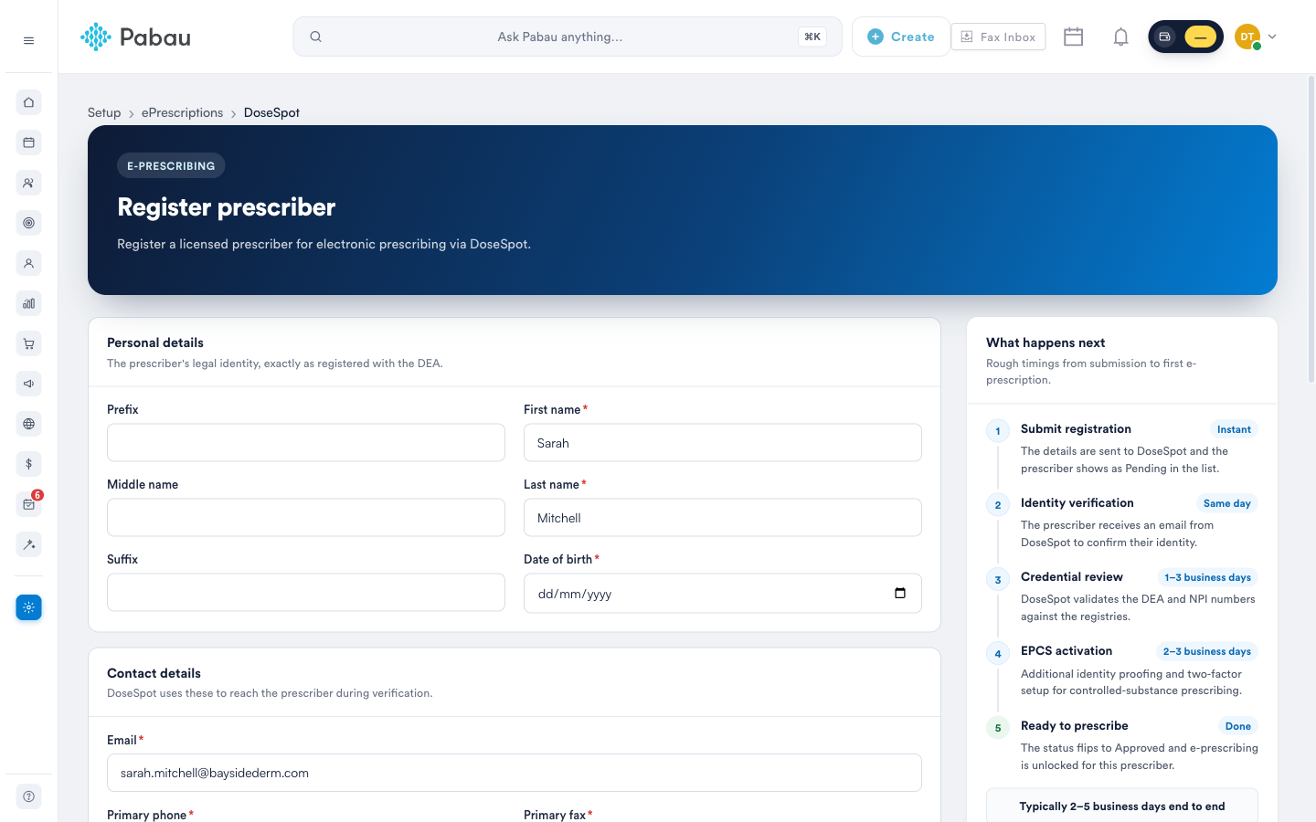
Task: Click the Same day timing badge
Action: tap(1227, 503)
